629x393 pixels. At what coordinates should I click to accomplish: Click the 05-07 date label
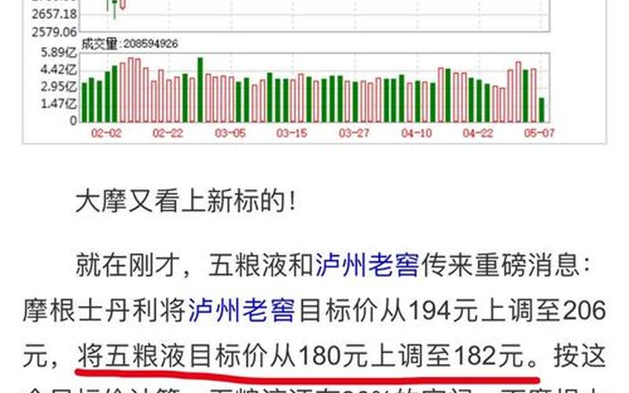[539, 133]
